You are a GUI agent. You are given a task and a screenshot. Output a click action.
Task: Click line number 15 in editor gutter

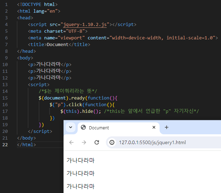point(5,98)
